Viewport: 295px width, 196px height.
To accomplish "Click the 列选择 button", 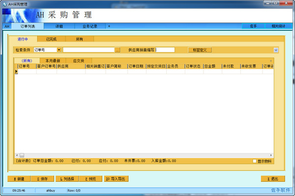I will 67,179.
